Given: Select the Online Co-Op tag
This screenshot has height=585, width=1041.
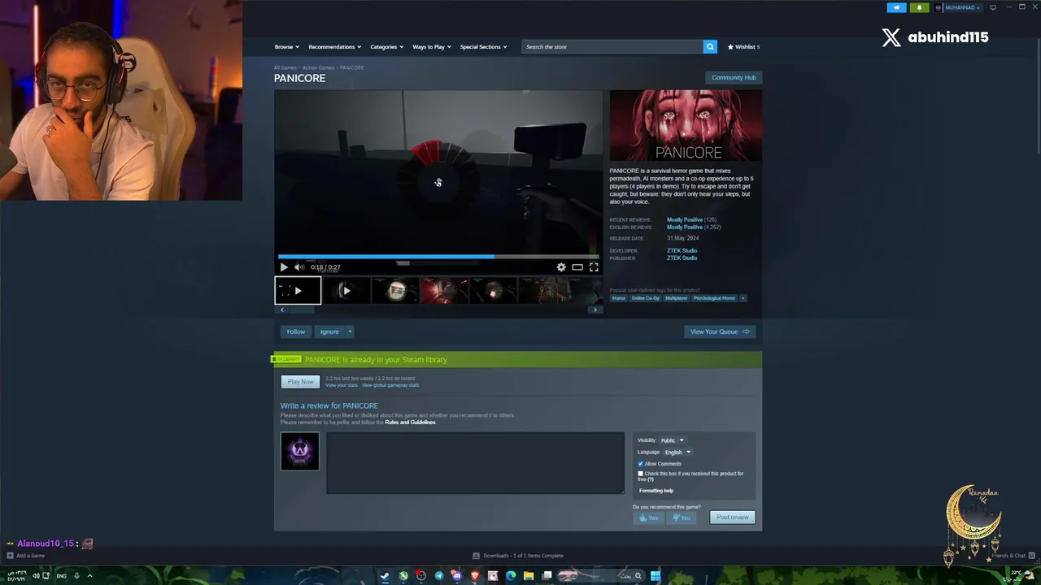Looking at the screenshot, I should [646, 298].
